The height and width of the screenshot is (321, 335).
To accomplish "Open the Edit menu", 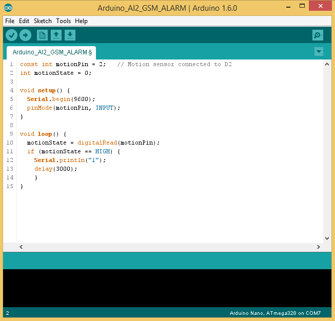I will tap(24, 21).
